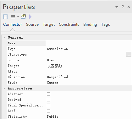Click the properties dialog icon in toolbar
Screen dimensions: 132x119
(23, 17)
